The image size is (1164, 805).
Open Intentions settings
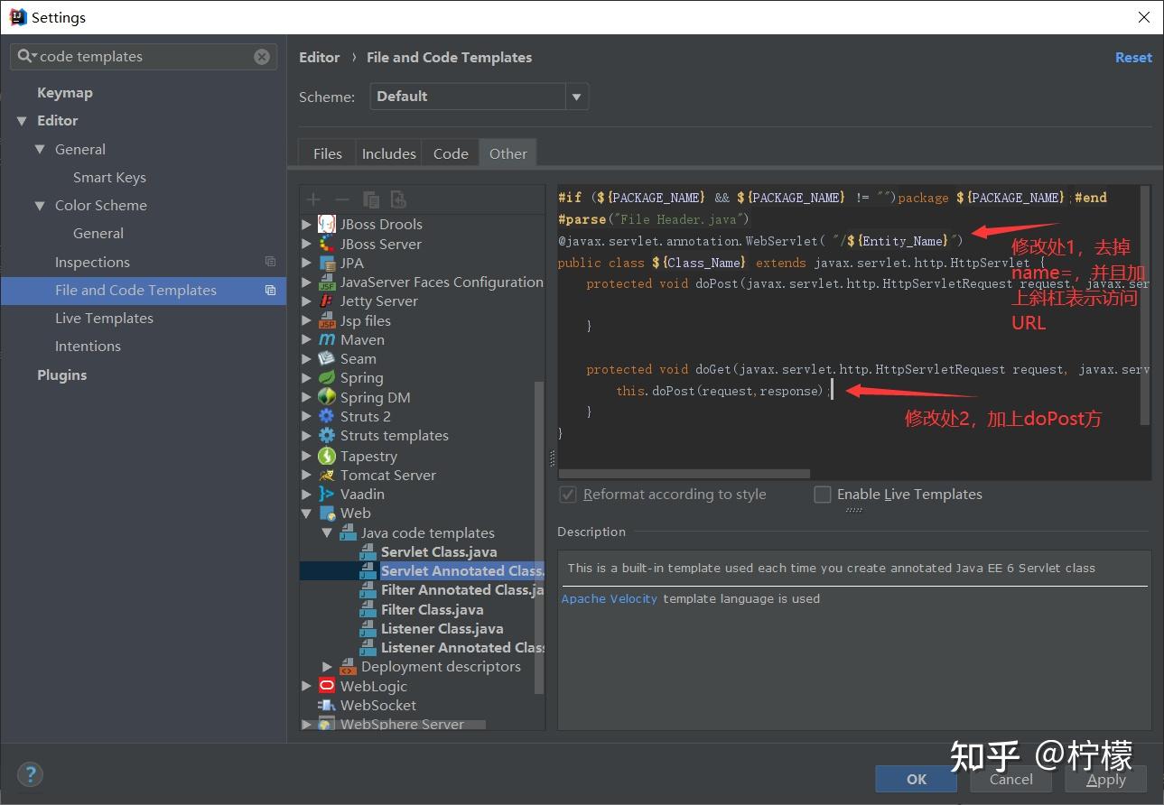tap(88, 347)
